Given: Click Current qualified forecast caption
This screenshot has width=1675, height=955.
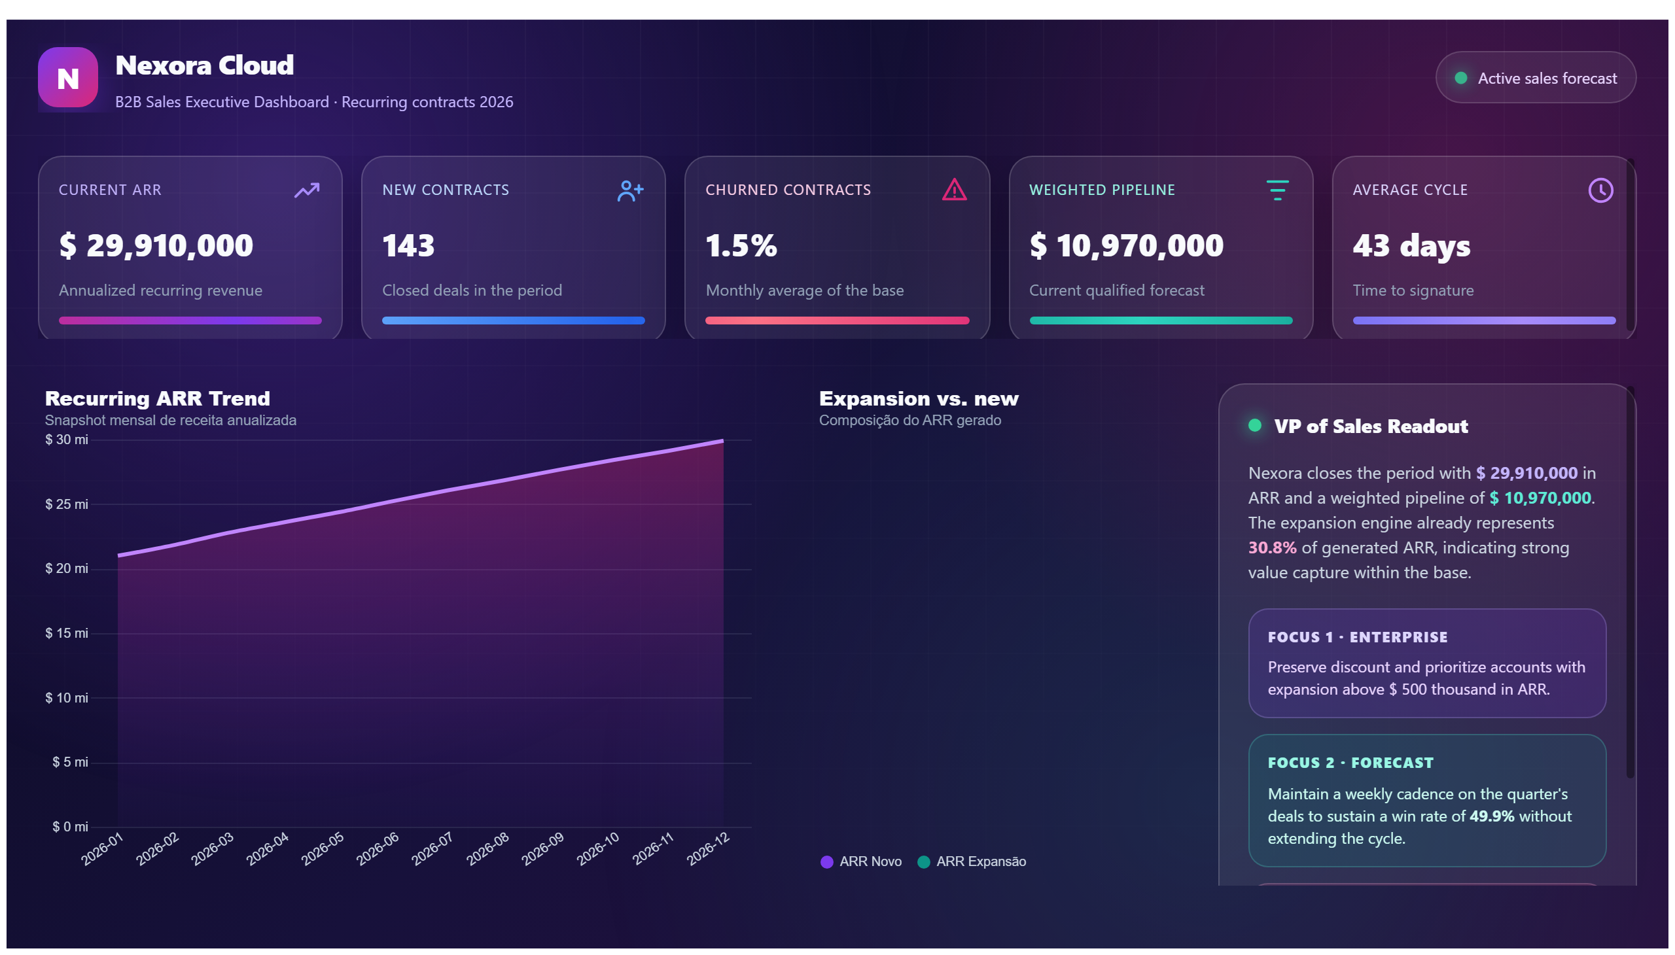Looking at the screenshot, I should click(x=1117, y=290).
